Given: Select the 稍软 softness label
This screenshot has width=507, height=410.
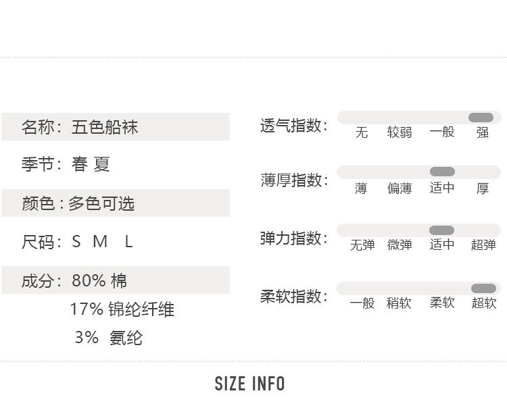Looking at the screenshot, I should (399, 303).
